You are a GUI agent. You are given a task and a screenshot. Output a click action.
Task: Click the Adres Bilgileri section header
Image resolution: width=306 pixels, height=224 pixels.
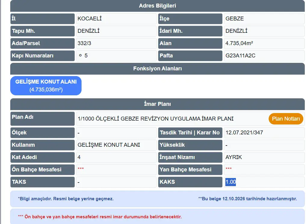point(157,6)
